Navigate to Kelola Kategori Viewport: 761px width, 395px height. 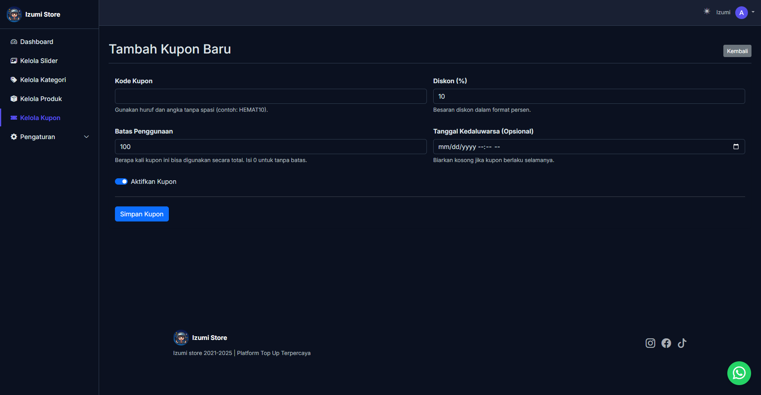tap(43, 80)
